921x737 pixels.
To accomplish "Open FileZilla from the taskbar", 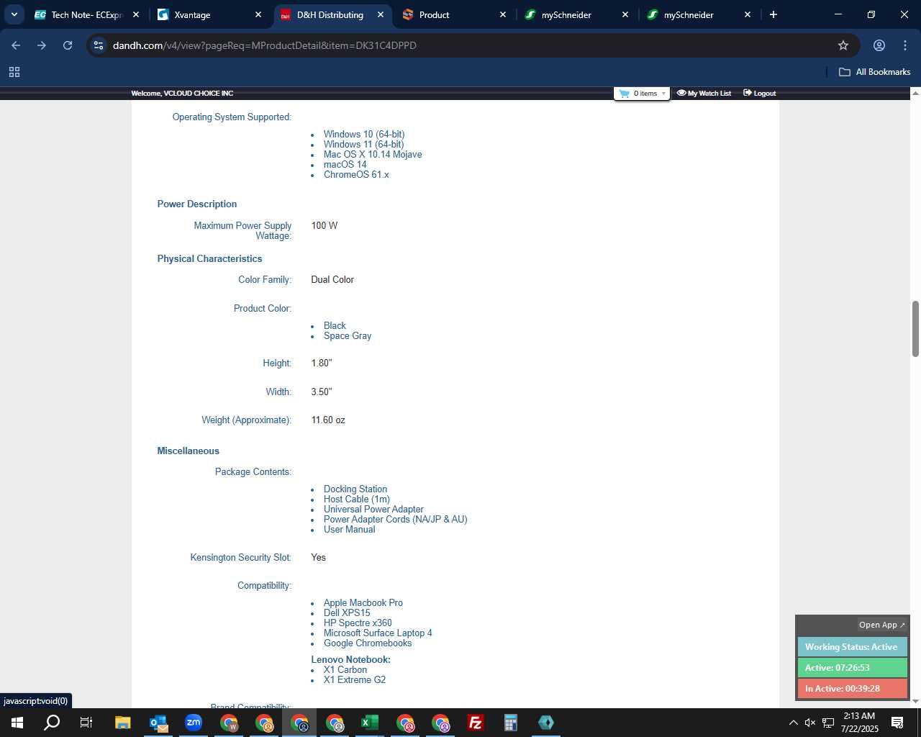I will pos(476,723).
